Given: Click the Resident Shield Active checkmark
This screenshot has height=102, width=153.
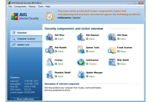Looking at the screenshot, I should point(56,76).
